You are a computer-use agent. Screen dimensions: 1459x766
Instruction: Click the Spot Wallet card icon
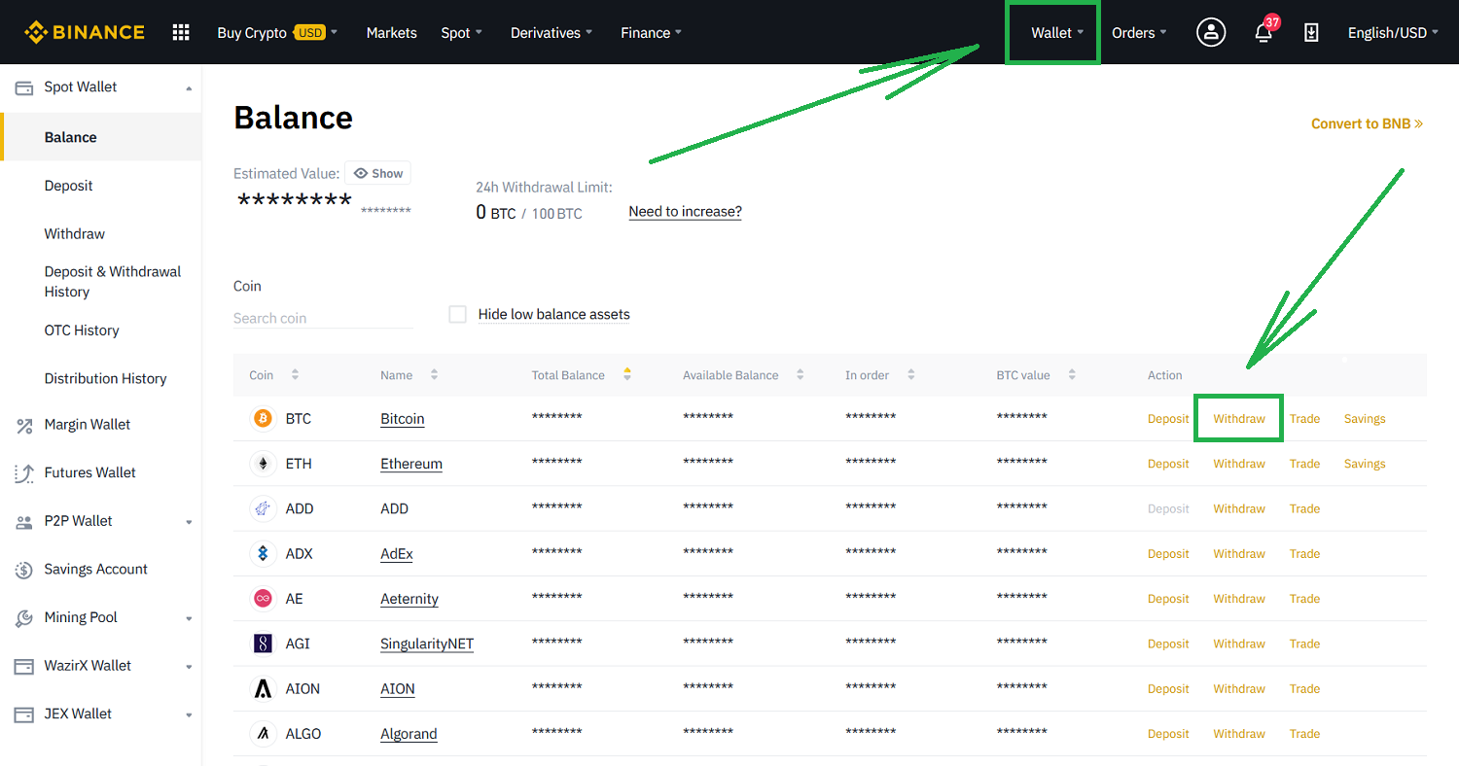click(x=24, y=87)
